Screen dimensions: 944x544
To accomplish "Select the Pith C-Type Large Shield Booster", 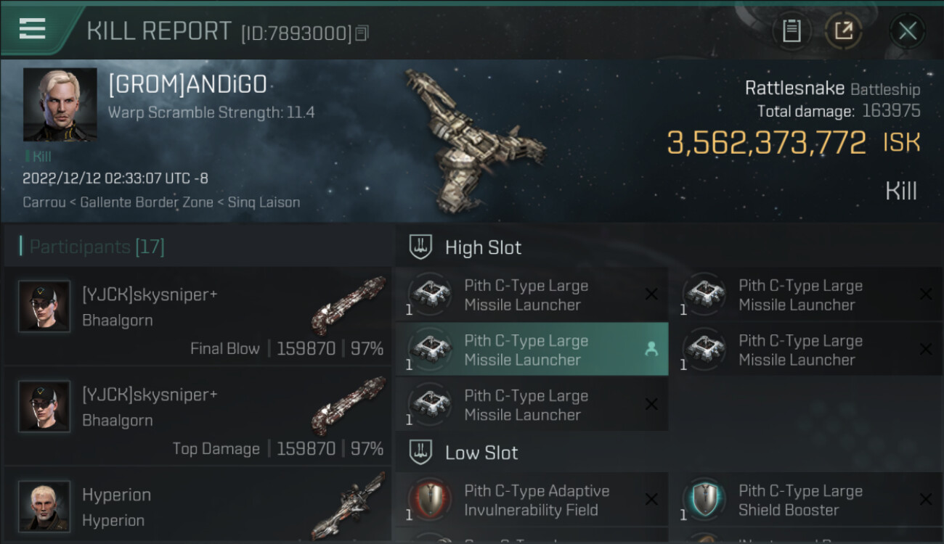I will point(806,500).
